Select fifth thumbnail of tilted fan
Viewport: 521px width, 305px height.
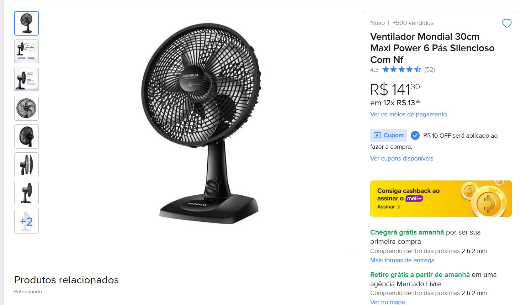[x=27, y=137]
